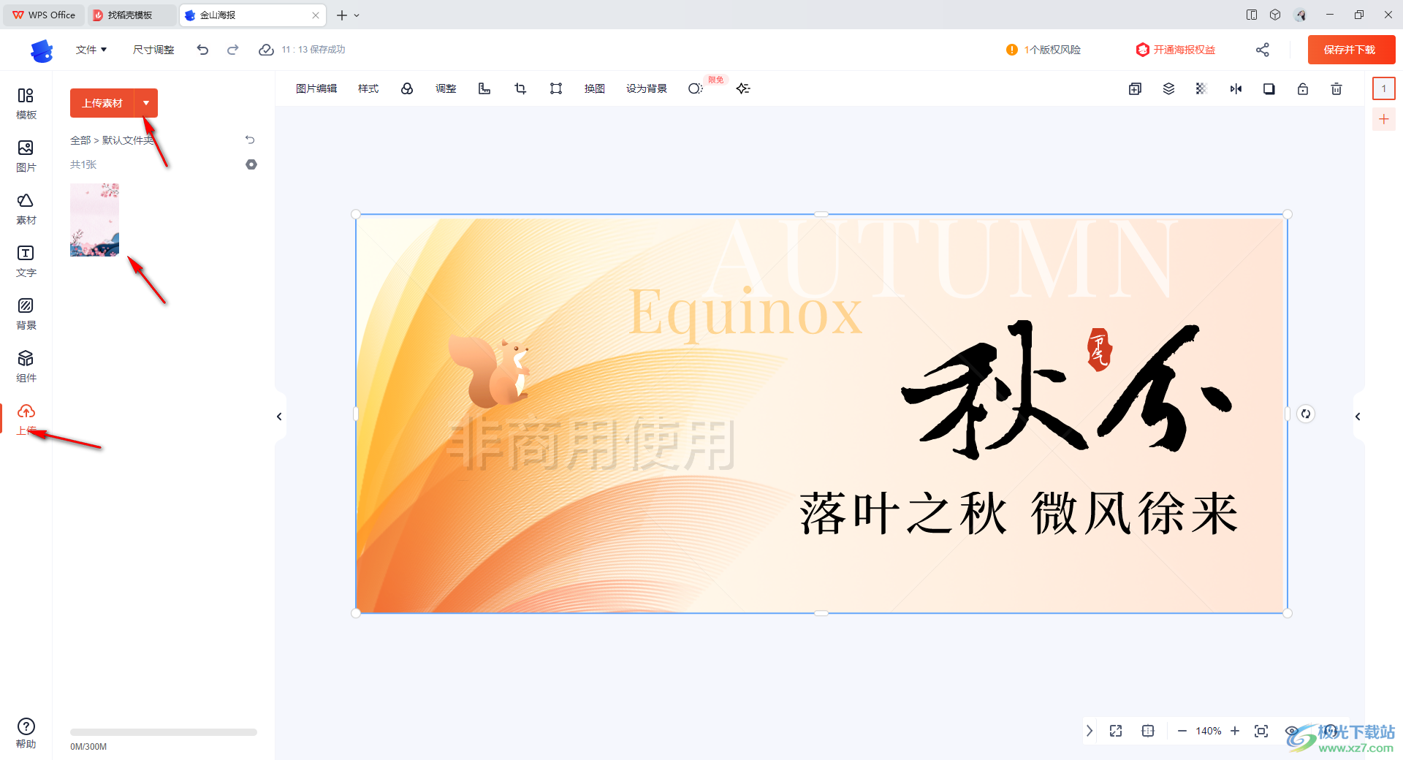Screen dimensions: 1403x760
Task: Open the 帮助 help button
Action: point(26,733)
